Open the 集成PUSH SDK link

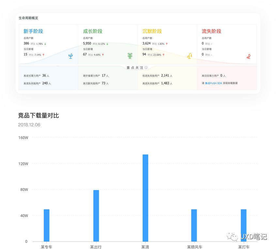point(213,83)
